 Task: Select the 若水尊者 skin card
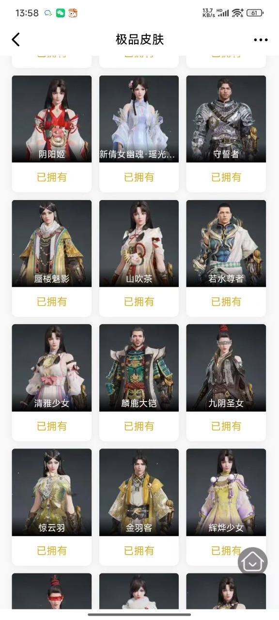(x=226, y=258)
